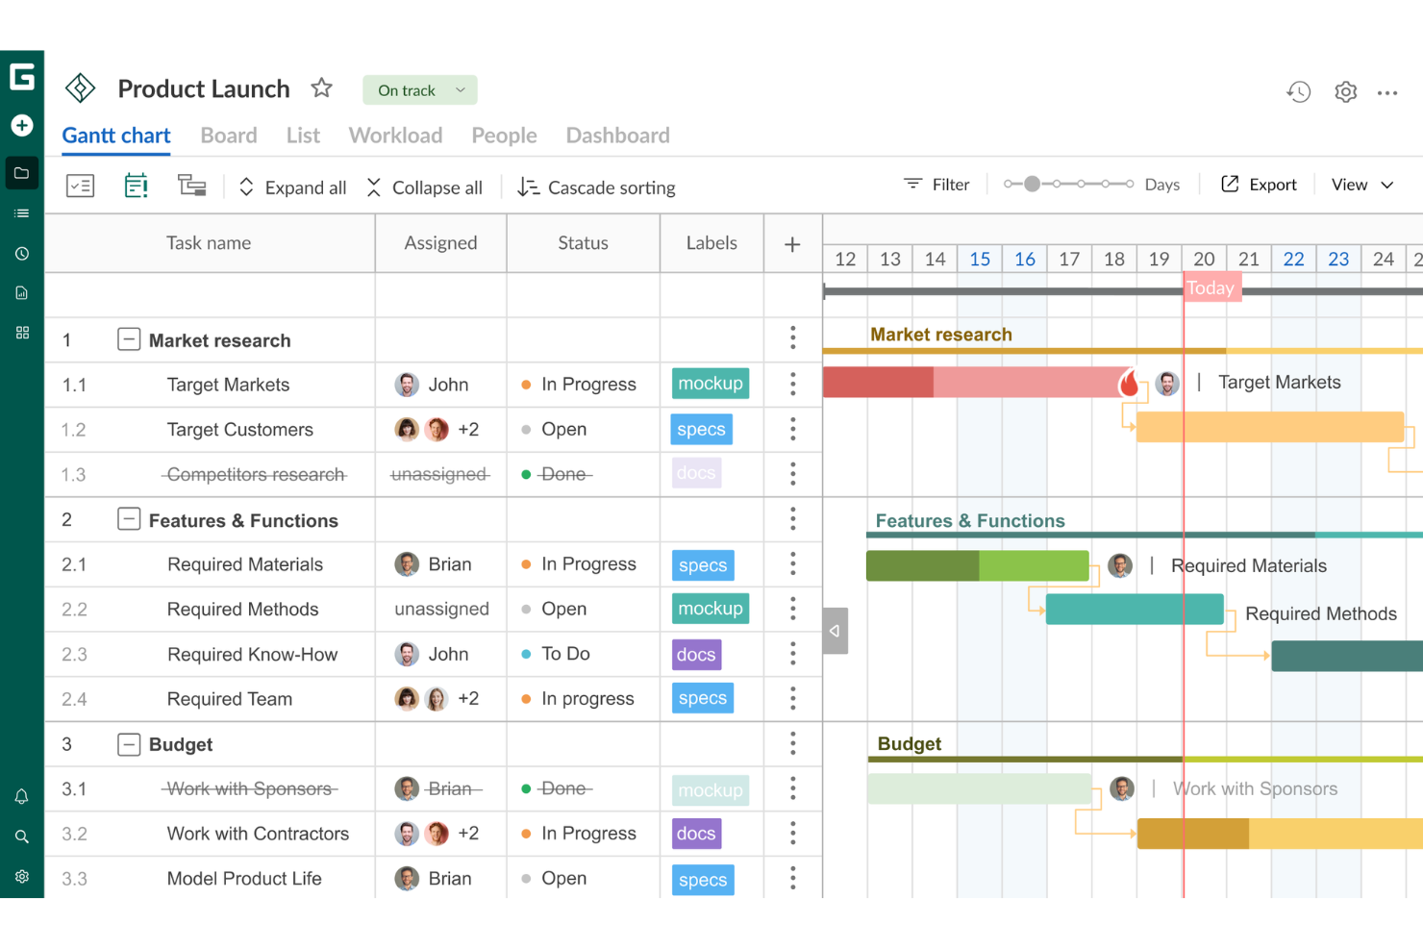Open the Filter panel

[x=937, y=184]
